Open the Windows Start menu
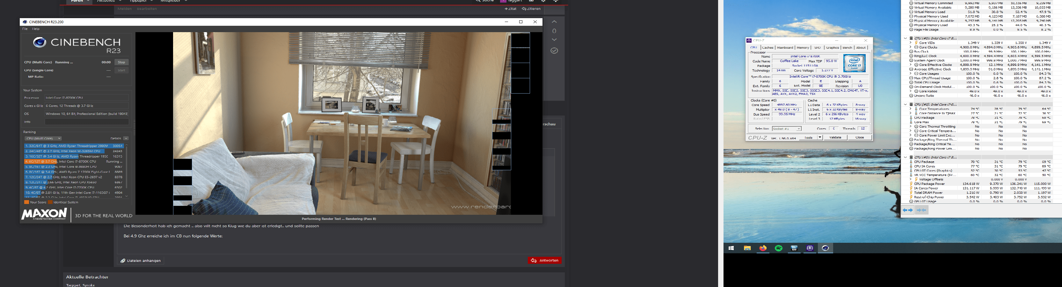1062x287 pixels. point(731,248)
